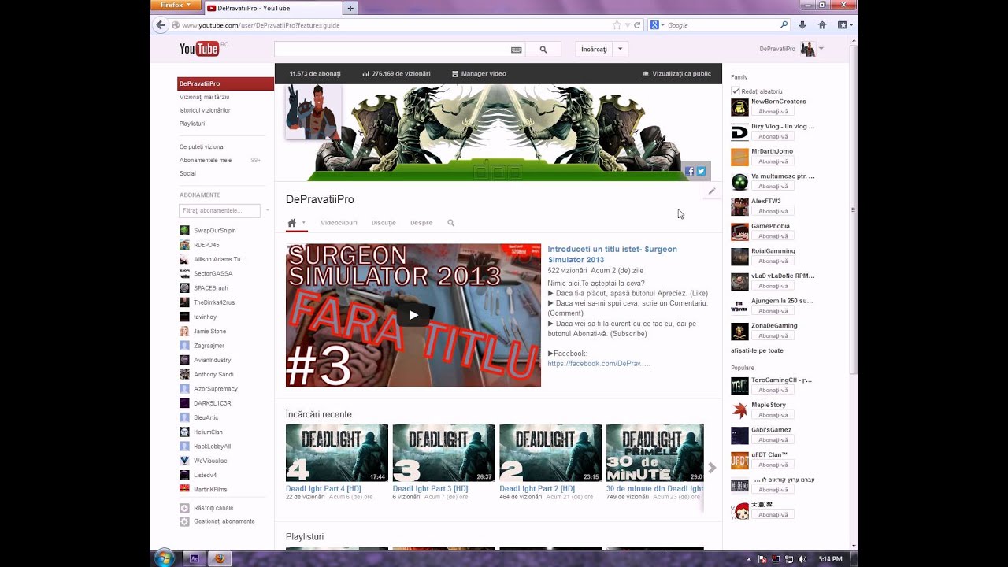This screenshot has height=567, width=1008.
Task: Click 'afișați-le pe toate' link
Action: coord(757,350)
